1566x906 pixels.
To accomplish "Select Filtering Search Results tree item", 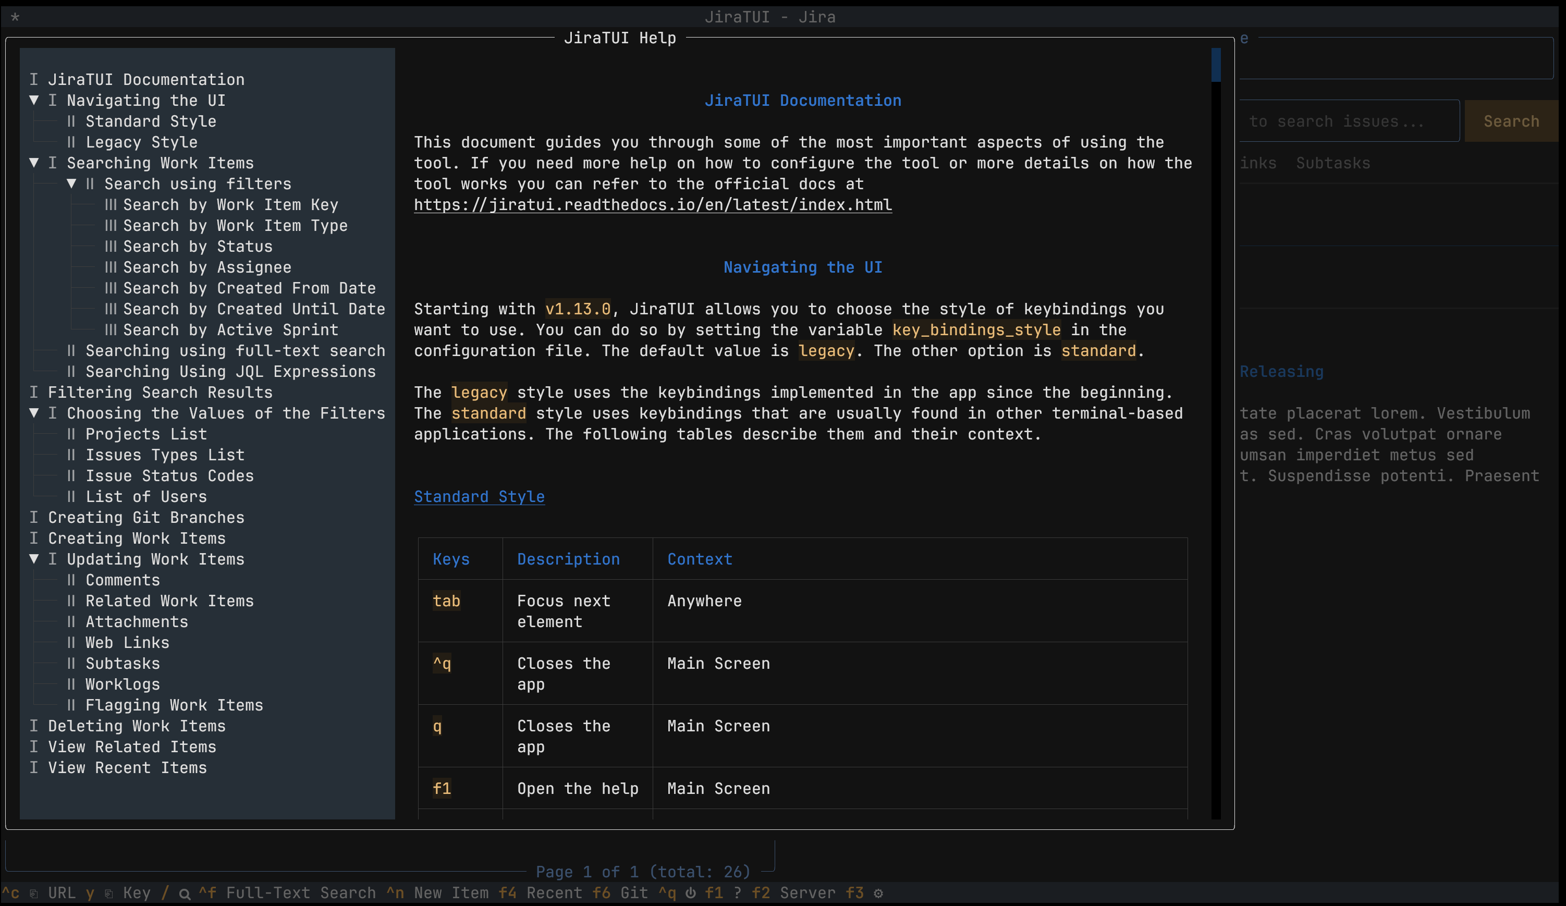I will (161, 392).
